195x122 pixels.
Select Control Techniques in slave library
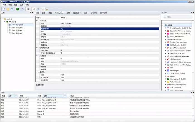click(x=174, y=39)
